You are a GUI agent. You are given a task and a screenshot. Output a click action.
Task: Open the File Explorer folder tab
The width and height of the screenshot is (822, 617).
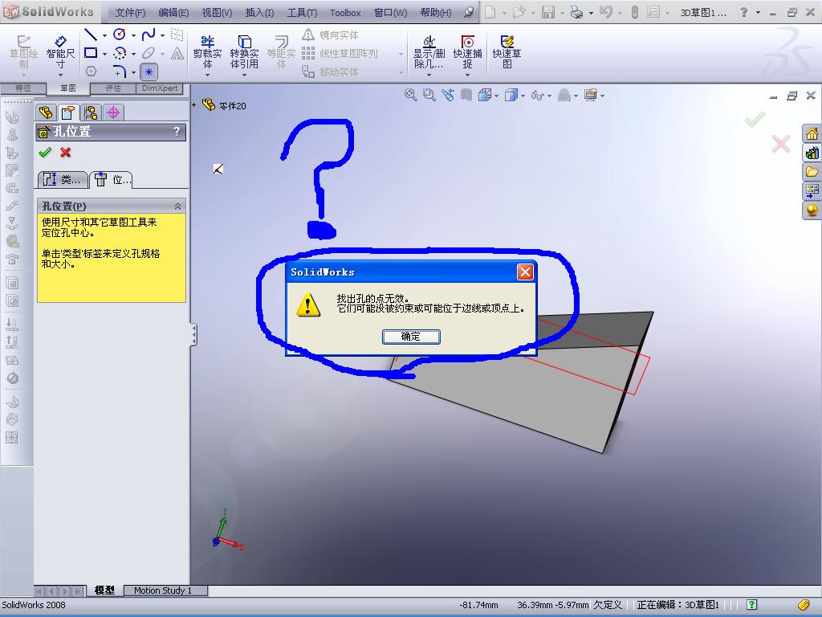coord(812,172)
